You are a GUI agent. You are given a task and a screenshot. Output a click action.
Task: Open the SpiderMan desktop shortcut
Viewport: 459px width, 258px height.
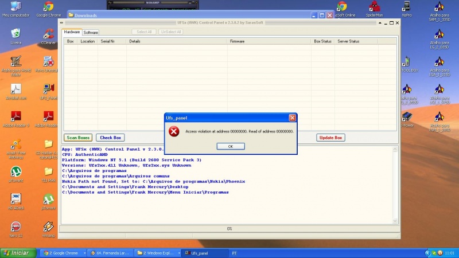tap(374, 9)
